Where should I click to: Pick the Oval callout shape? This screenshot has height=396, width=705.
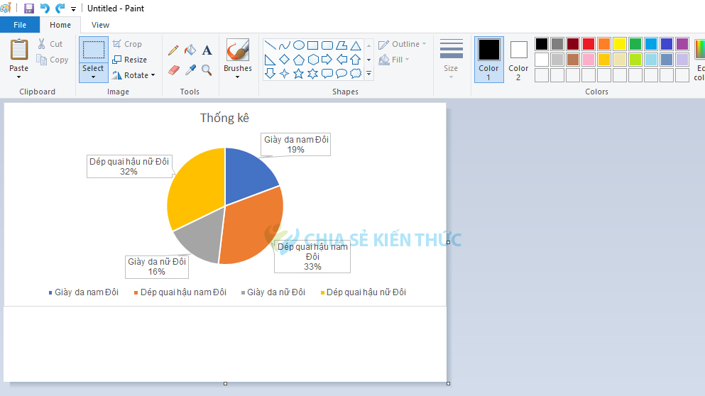(341, 73)
